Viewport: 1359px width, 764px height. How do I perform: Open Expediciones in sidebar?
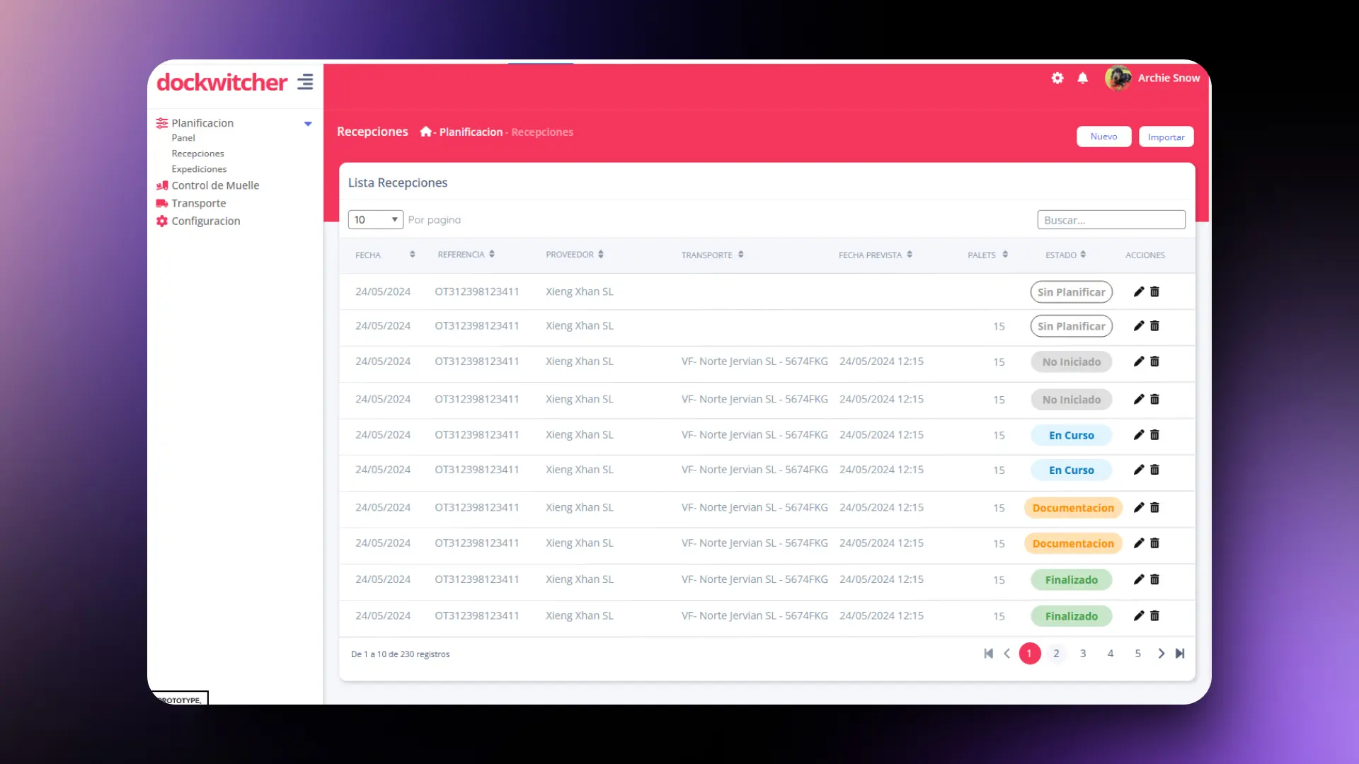click(x=199, y=169)
